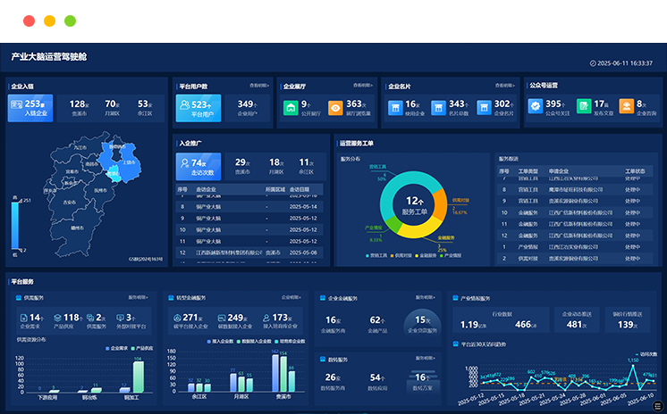Open 查看明细 dropdown in 平台用户数 panel
Screen dimensions: 667x414
point(259,86)
